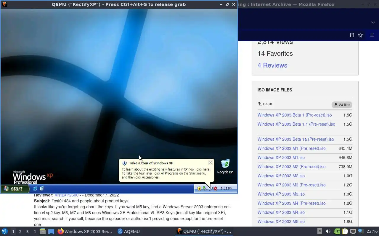Open Windows XP 2003 M3.iso link
379x236 pixels.
click(281, 194)
